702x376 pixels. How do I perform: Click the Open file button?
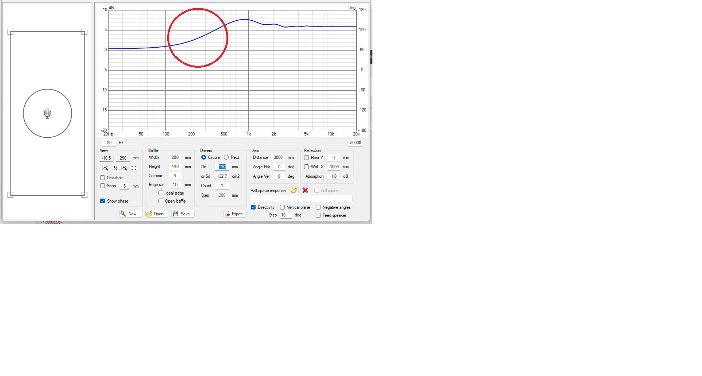tap(155, 214)
